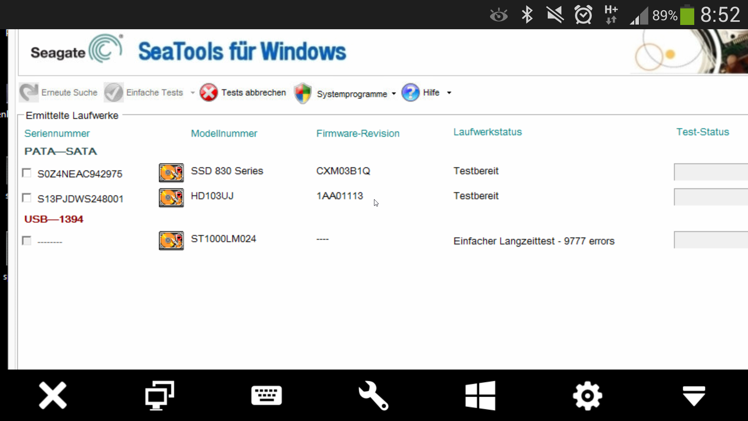The image size is (748, 421).
Task: Click the drive icon beside ST1000LM024
Action: pos(171,241)
